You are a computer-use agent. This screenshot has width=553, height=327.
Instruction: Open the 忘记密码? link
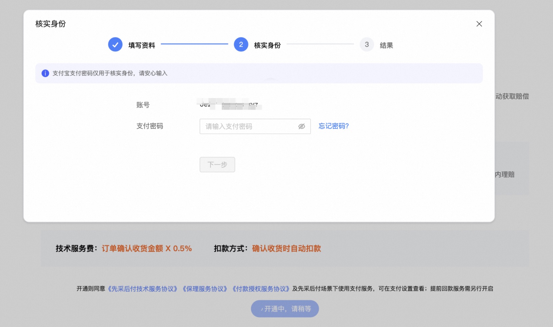[333, 126]
